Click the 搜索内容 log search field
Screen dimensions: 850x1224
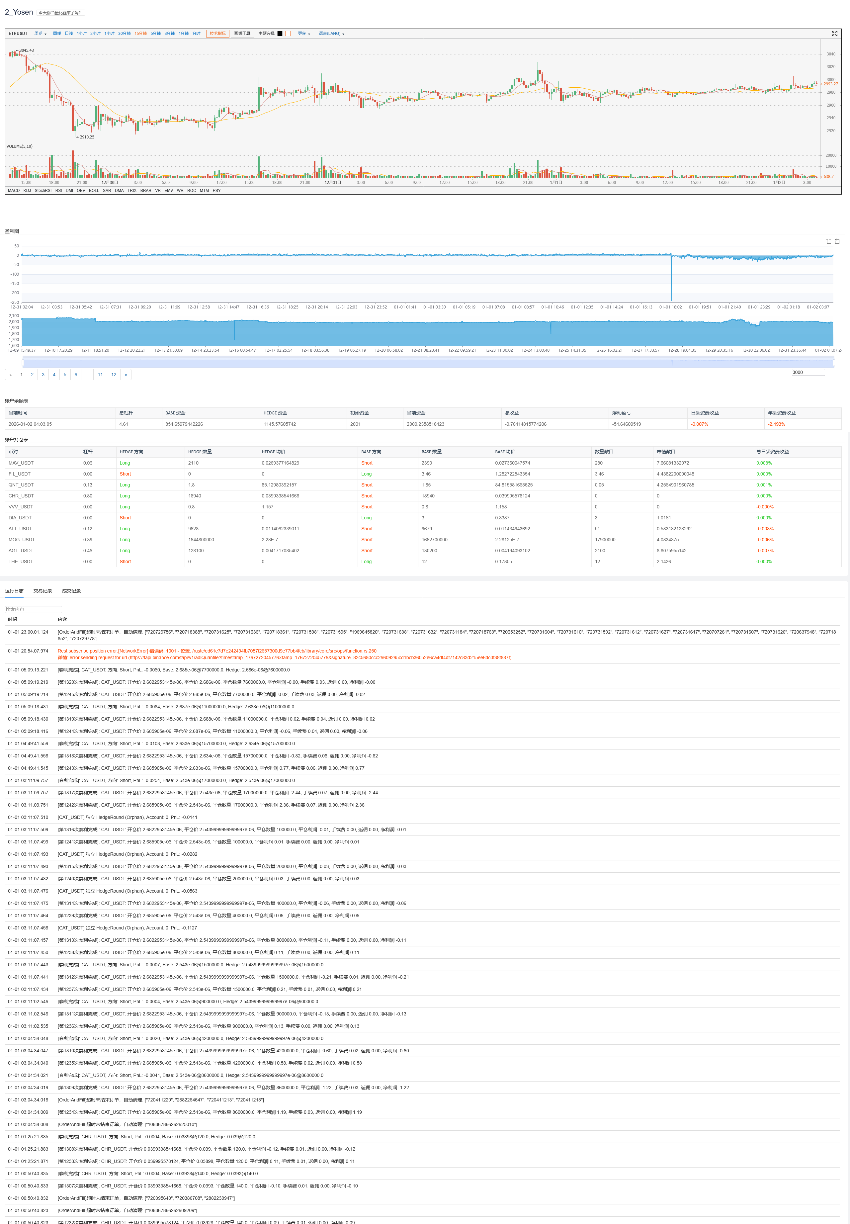coord(34,609)
